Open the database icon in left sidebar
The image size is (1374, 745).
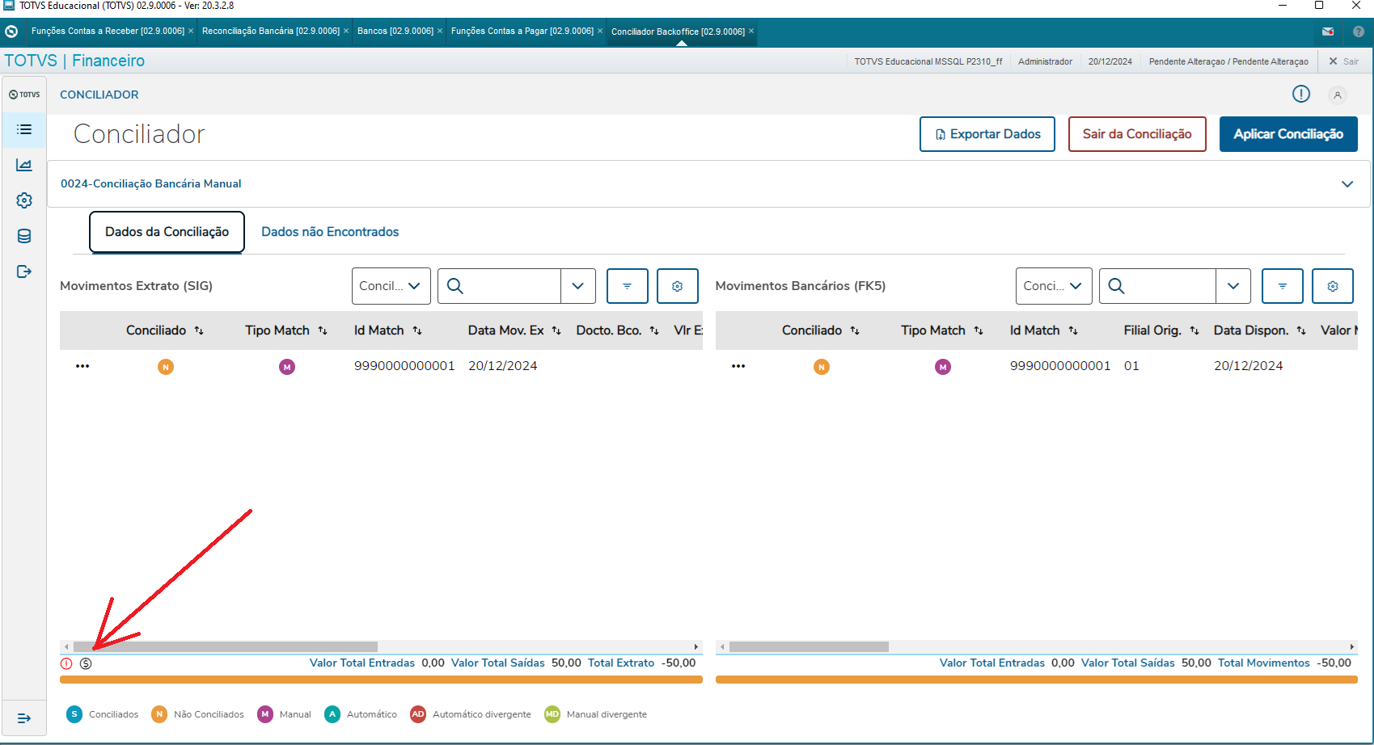[x=24, y=236]
